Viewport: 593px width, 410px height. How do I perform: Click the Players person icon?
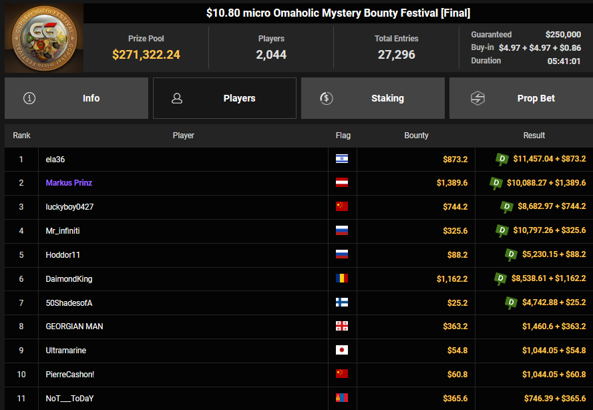coord(177,98)
